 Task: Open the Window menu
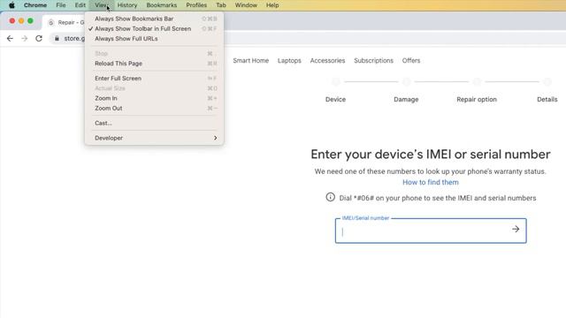(x=246, y=5)
